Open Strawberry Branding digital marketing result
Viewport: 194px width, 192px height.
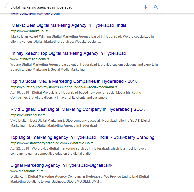pyautogui.click(x=82, y=137)
